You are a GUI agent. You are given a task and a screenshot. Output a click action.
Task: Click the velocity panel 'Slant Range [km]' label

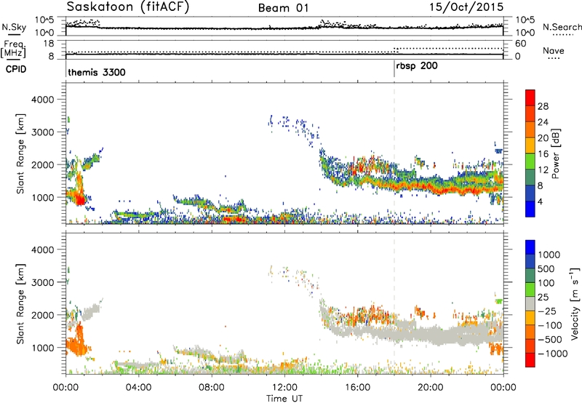coord(20,304)
